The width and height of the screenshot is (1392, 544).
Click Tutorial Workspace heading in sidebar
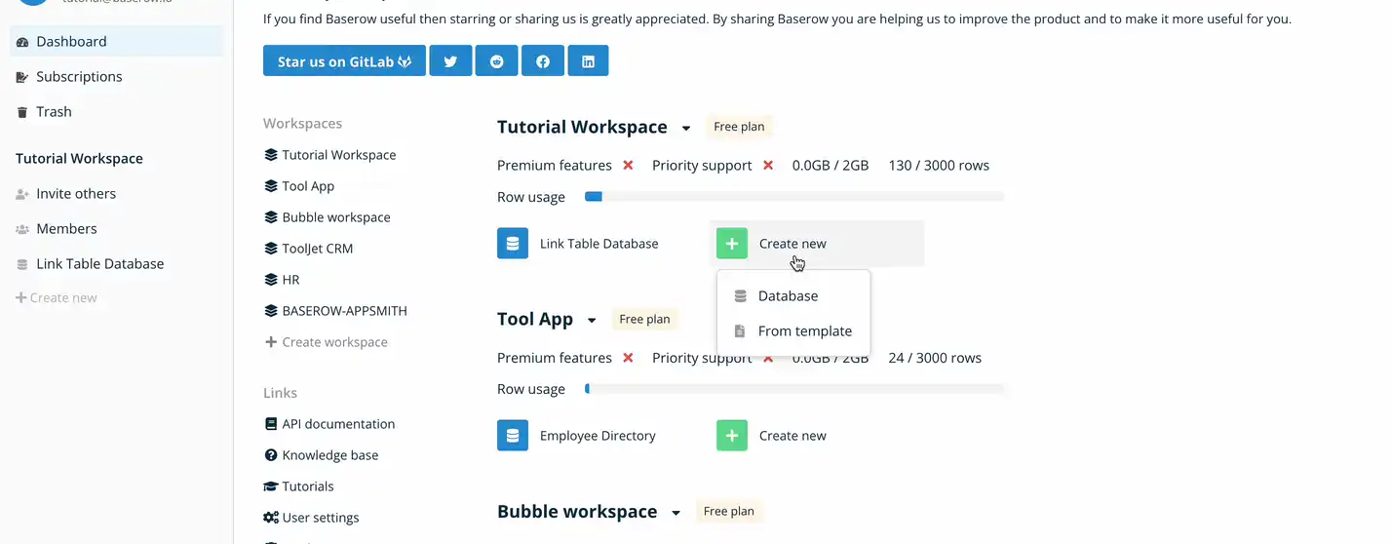click(79, 158)
